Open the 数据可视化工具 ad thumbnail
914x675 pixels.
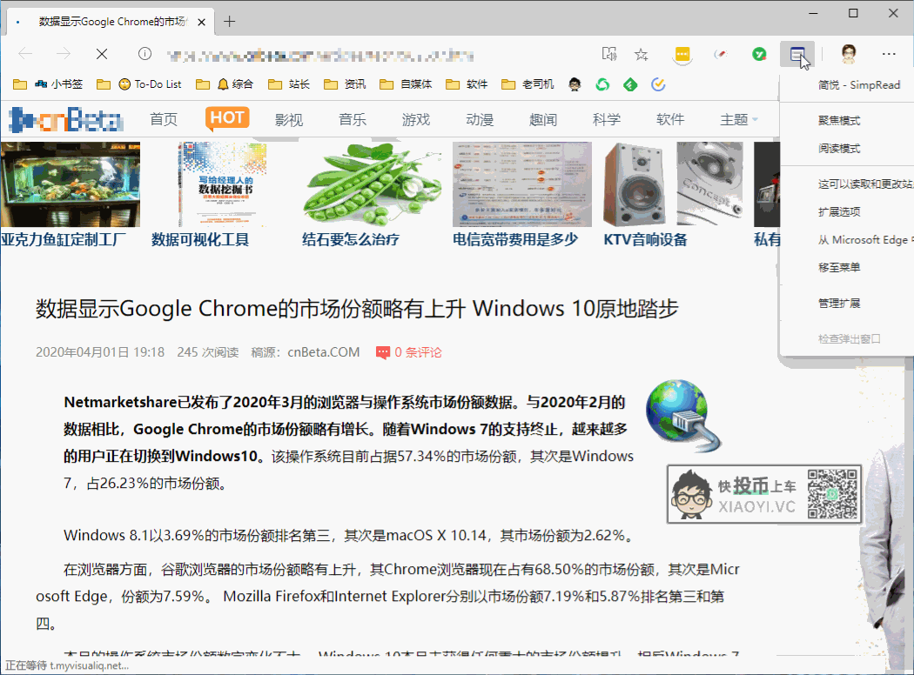pos(222,184)
